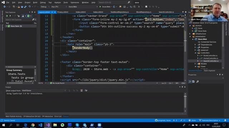Open the Show output from IntelliSense dropdown
Image resolution: width=229 pixels, height=128 pixels.
44,90
